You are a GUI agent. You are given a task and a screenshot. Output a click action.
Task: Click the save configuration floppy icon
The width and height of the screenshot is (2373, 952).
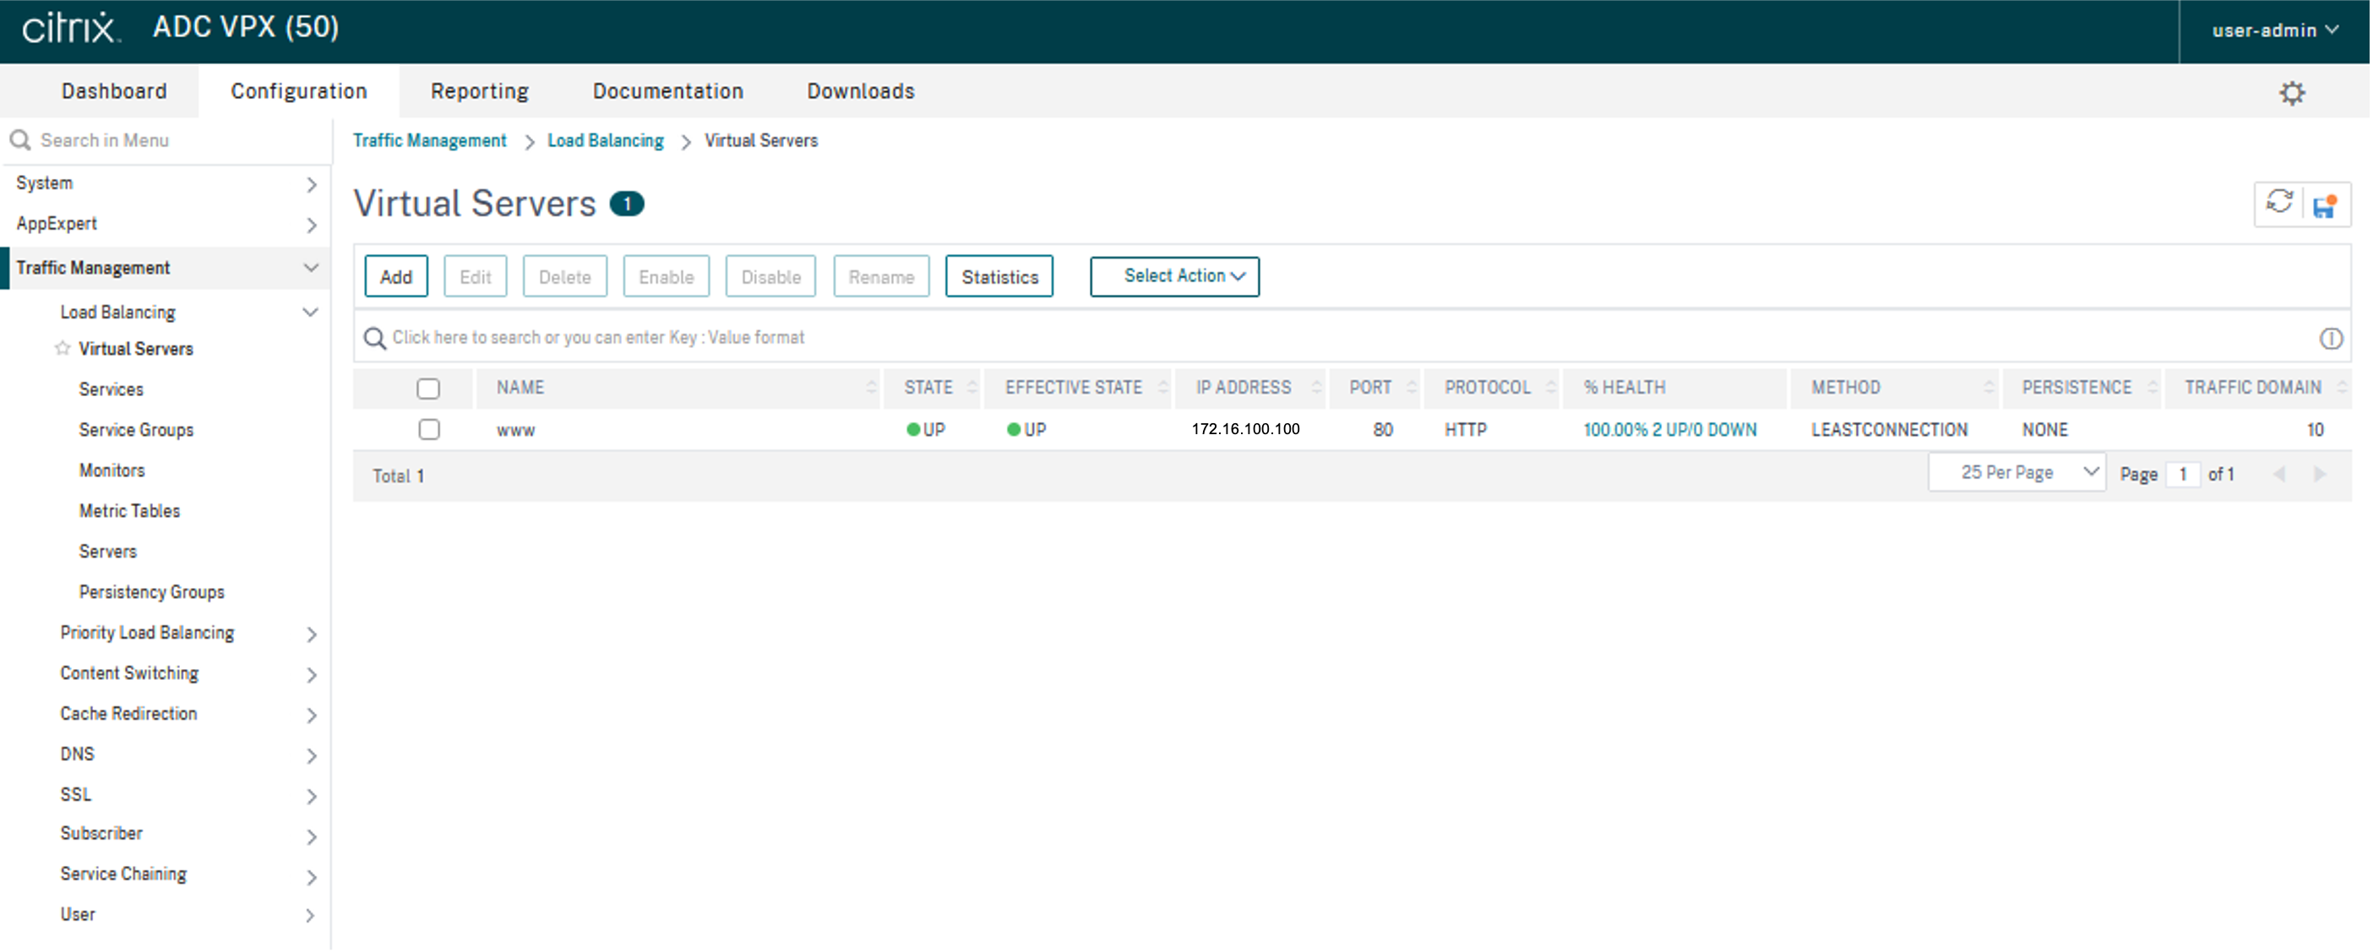[x=2323, y=205]
